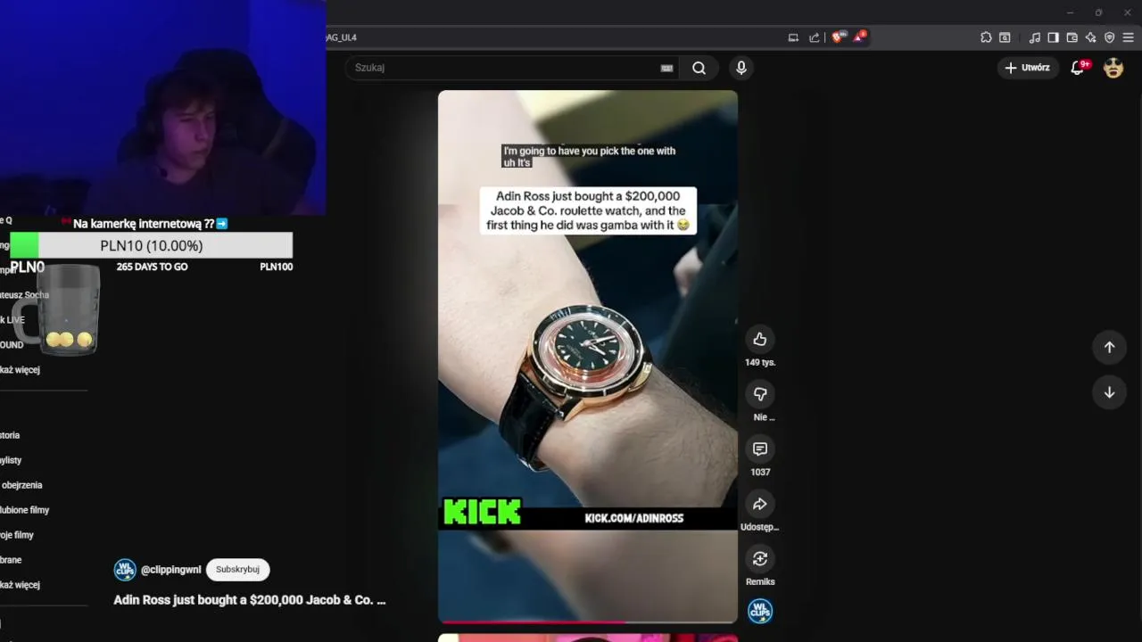Click the share page icon in address bar
This screenshot has width=1142, height=642.
814,37
